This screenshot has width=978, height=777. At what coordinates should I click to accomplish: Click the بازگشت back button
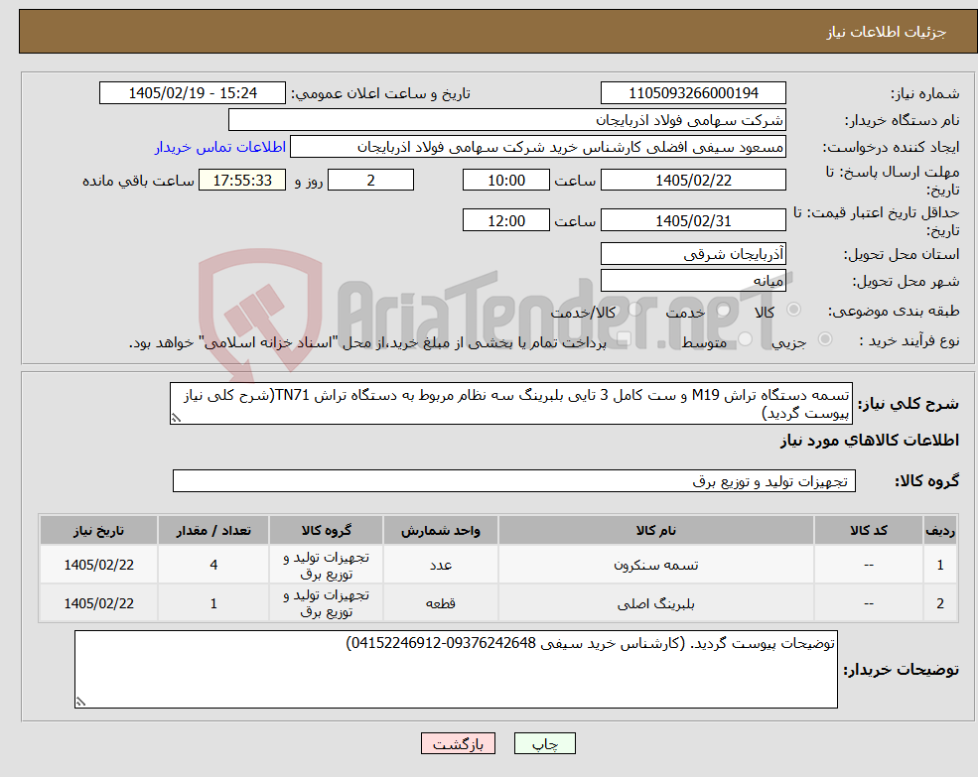tap(458, 743)
